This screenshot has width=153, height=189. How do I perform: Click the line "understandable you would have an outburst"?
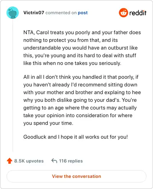pos(80,48)
